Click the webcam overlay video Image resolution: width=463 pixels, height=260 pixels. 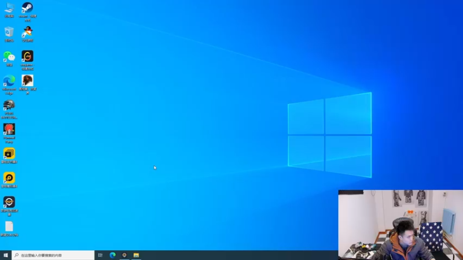click(400, 225)
